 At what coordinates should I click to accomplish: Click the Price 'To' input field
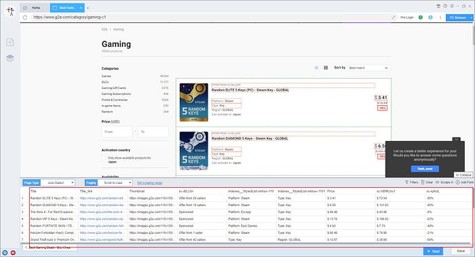(x=153, y=132)
